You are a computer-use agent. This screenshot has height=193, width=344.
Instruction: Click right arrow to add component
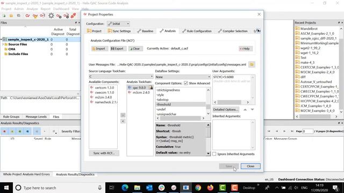(123, 115)
